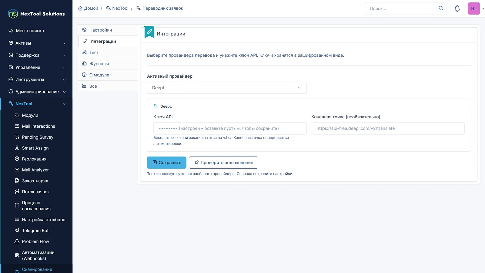This screenshot has width=485, height=273.
Task: Click the notification bell icon
Action: [457, 8]
